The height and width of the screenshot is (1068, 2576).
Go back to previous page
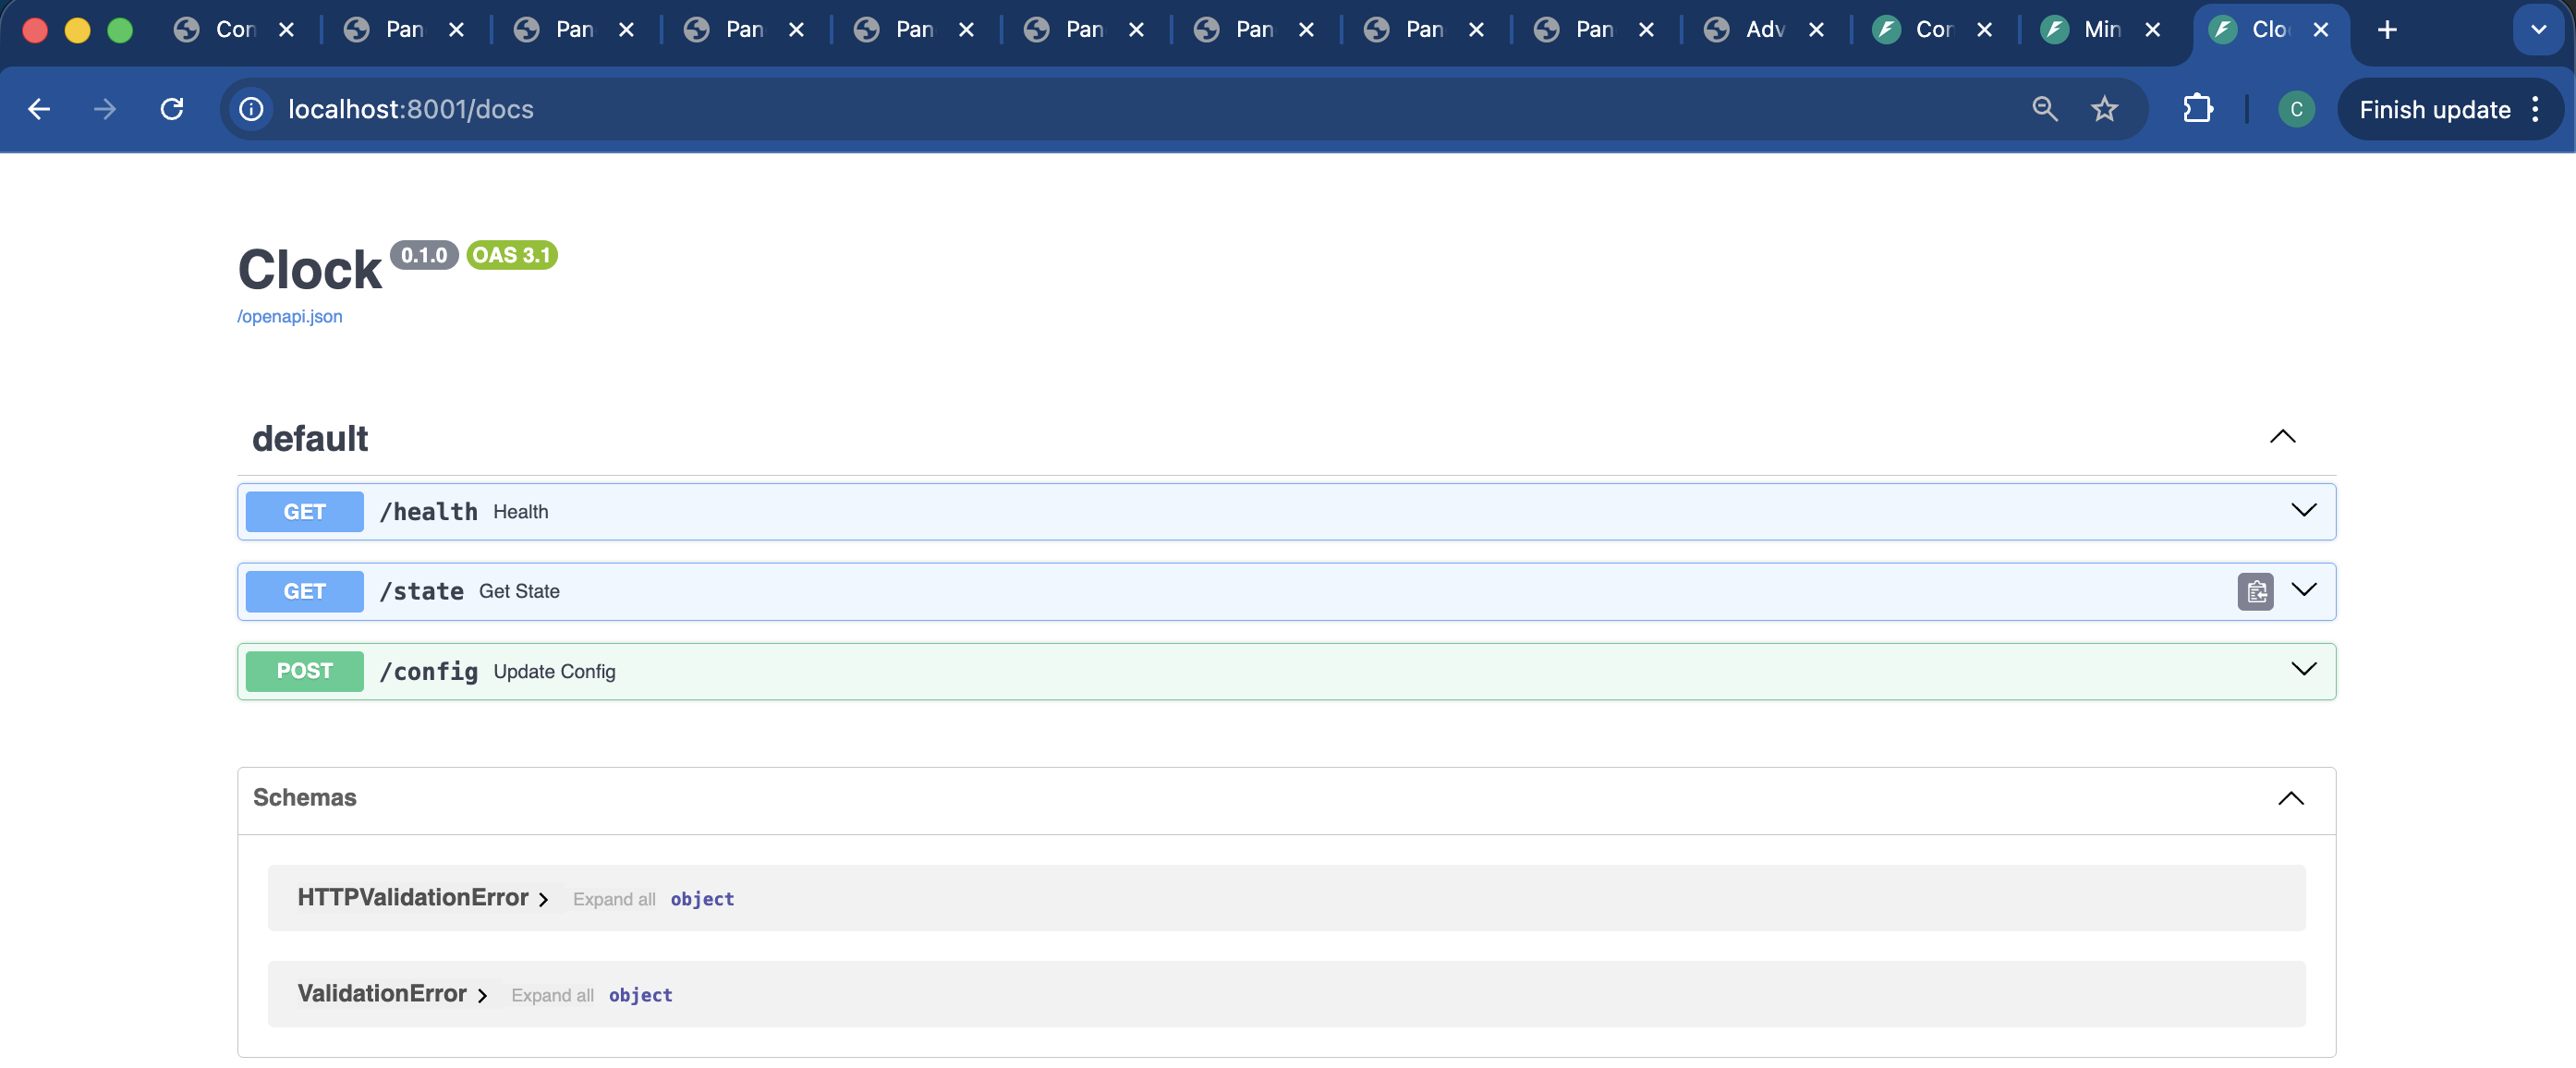pyautogui.click(x=39, y=109)
